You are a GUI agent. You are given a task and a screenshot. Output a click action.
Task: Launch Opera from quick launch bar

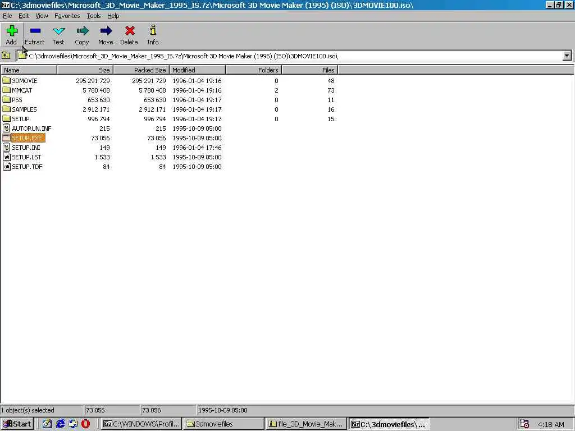coord(85,424)
